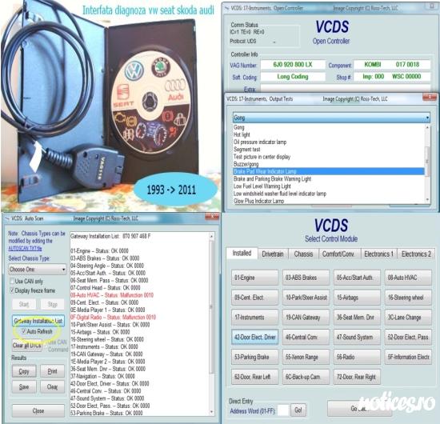Click the Gateway Installation List button
The image size is (440, 424).
coord(38,321)
